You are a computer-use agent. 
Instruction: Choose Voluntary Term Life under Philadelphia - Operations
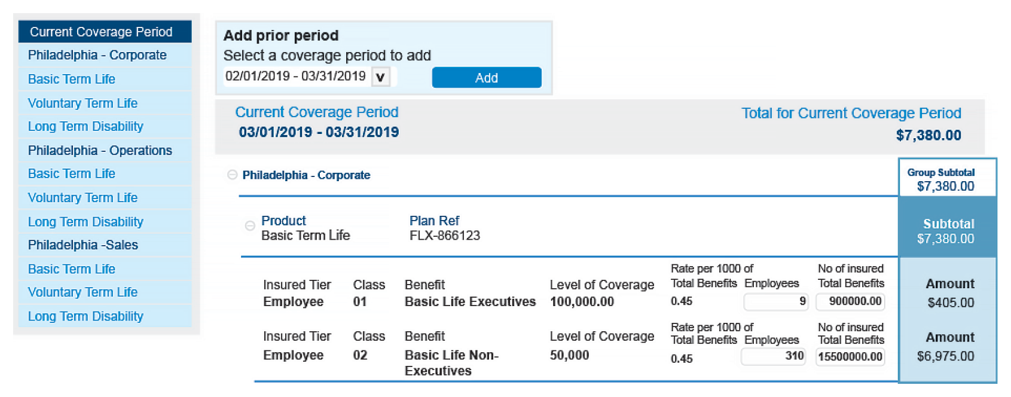pyautogui.click(x=83, y=197)
